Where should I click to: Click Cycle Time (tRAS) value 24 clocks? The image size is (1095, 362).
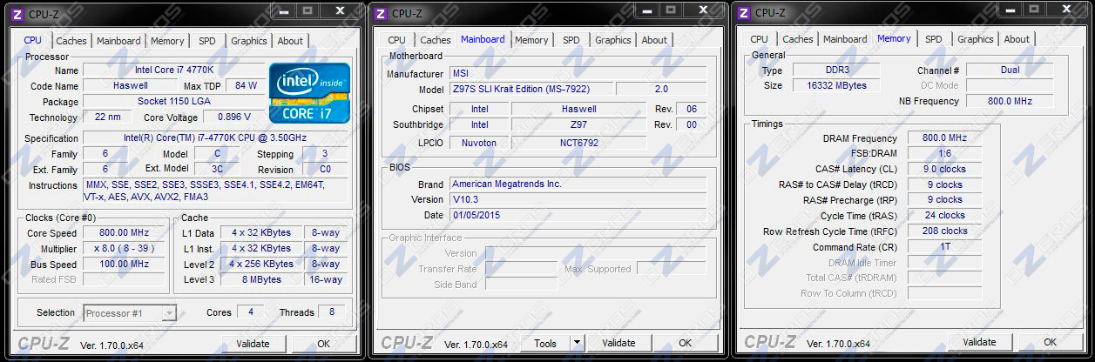[944, 216]
